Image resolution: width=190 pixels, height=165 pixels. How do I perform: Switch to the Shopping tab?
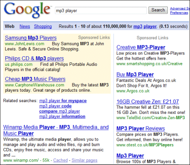tap(43, 26)
